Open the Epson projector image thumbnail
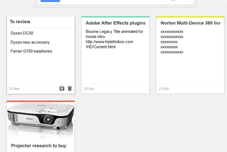Viewport: 227px width, 152px height. 41,121
